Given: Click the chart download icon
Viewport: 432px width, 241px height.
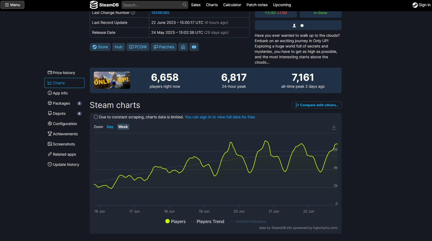Looking at the screenshot, I should pos(334,127).
